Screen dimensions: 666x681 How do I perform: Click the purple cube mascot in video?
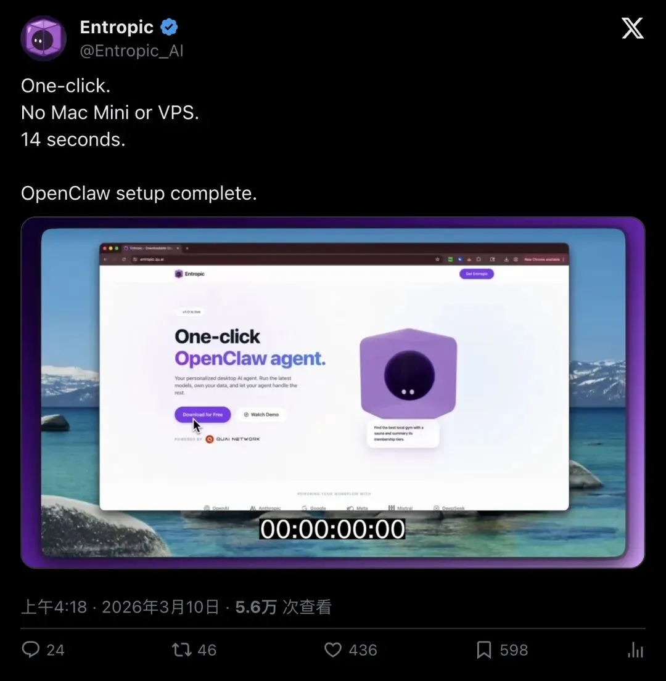[408, 373]
